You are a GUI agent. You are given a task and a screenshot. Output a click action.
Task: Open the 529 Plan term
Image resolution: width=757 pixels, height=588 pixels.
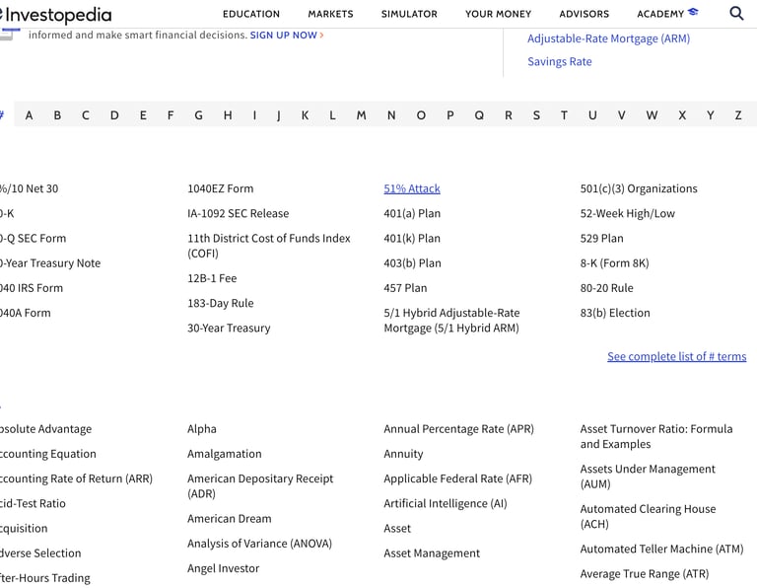[601, 239]
